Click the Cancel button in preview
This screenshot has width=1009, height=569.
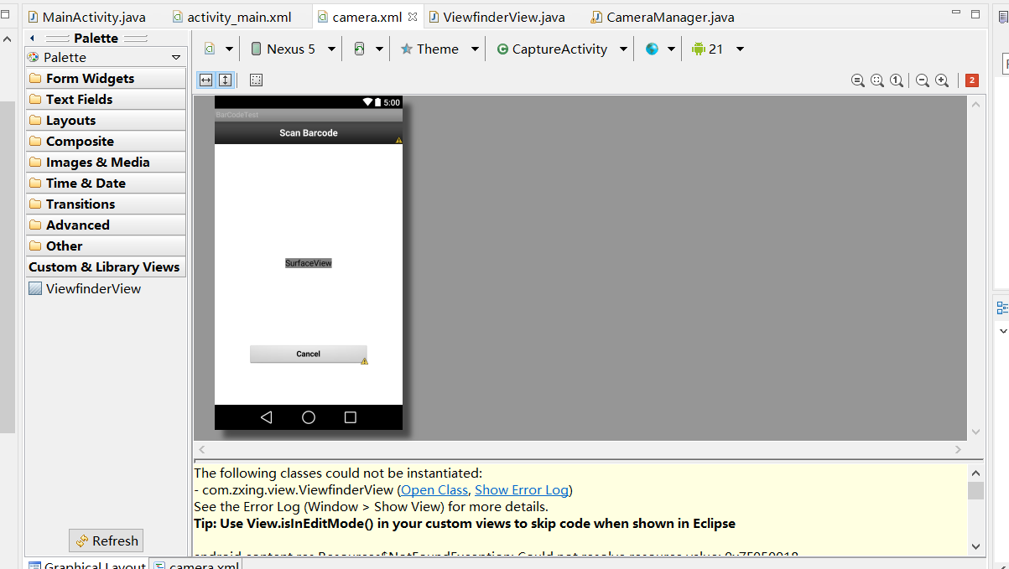pyautogui.click(x=309, y=354)
